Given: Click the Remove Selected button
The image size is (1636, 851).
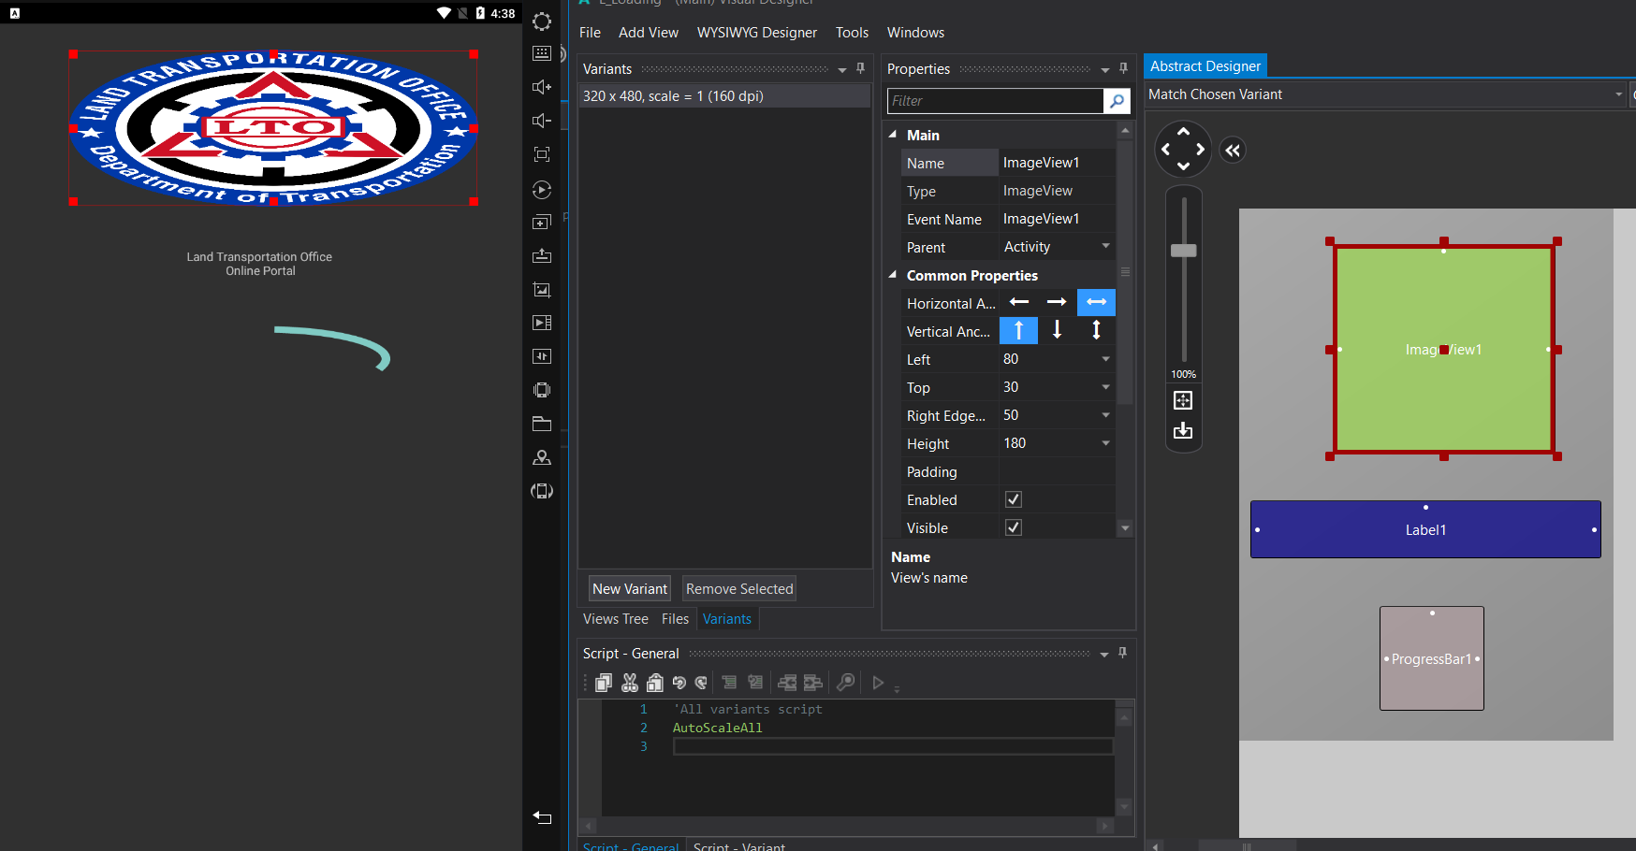Looking at the screenshot, I should 738,589.
